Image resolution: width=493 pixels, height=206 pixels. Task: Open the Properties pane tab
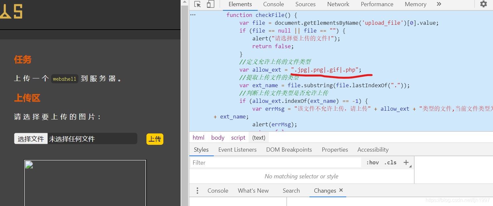335,150
